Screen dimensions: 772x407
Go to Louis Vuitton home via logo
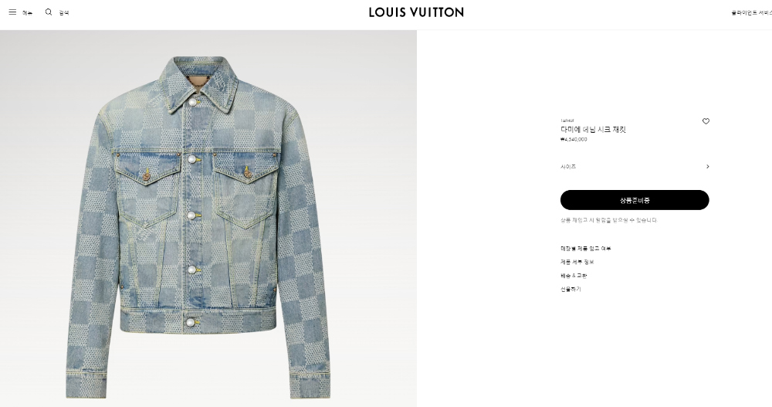pos(416,12)
